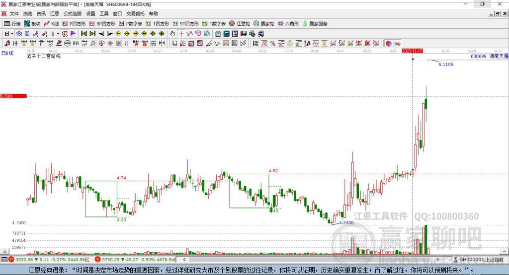Select the circled crosshair target tool
The width and height of the screenshot is (509, 275).
[x=101, y=44]
